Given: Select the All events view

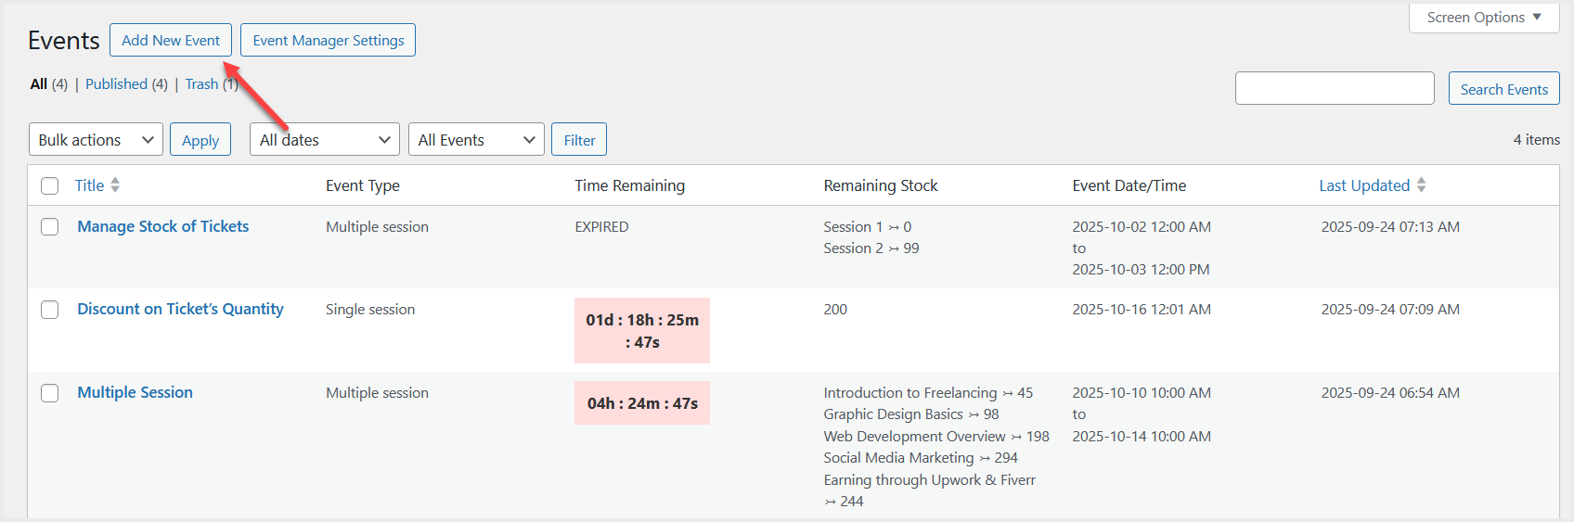Looking at the screenshot, I should click(39, 84).
